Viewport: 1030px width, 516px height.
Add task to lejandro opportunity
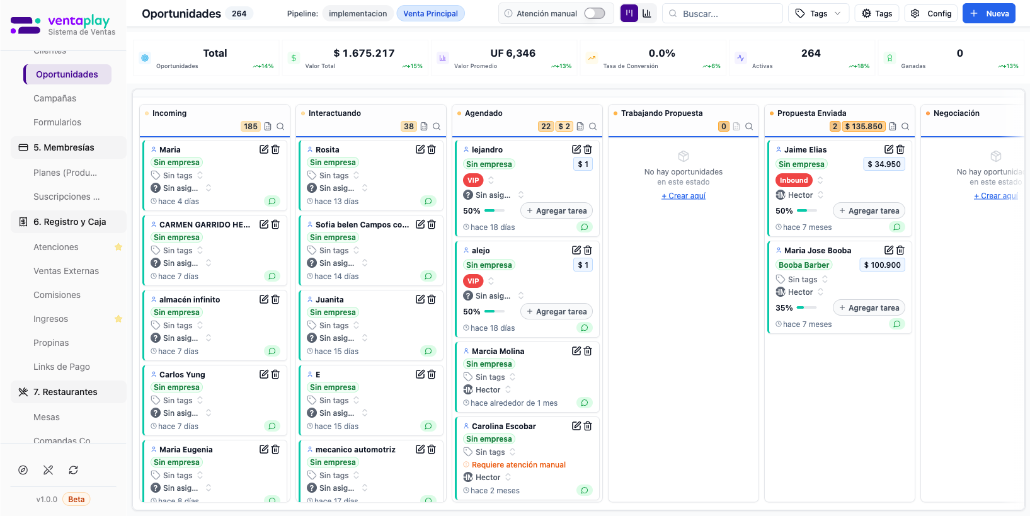[556, 211]
